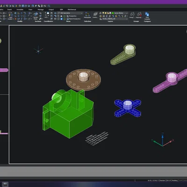Click the red X delete icon in Modify

tap(15, 19)
